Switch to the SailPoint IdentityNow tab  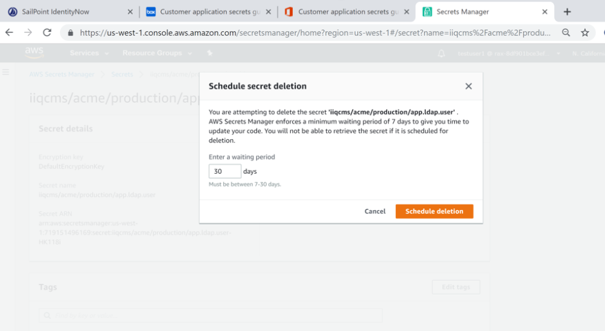[63, 12]
